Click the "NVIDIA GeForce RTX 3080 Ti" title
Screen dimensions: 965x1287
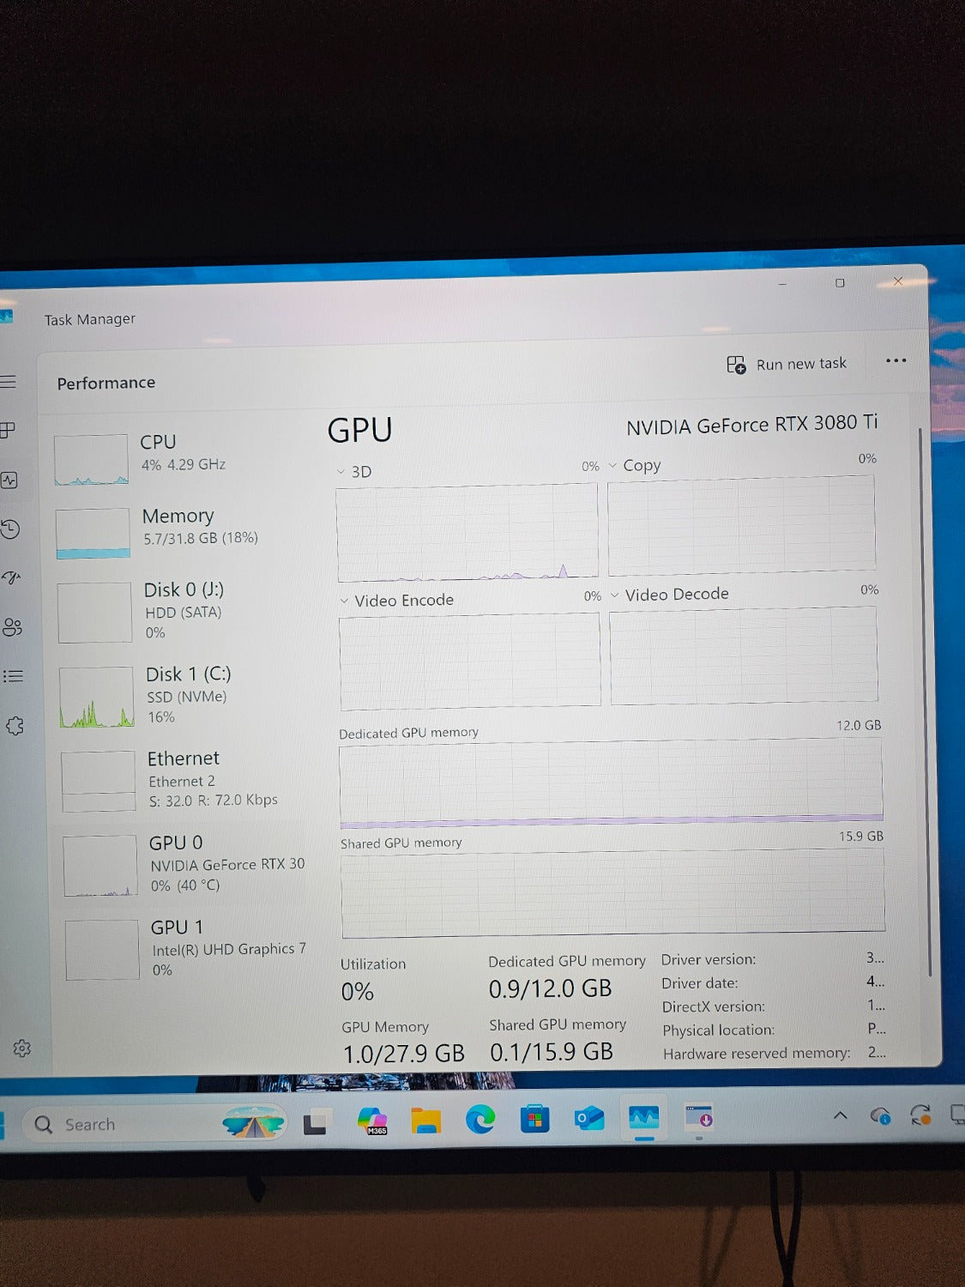(x=752, y=425)
